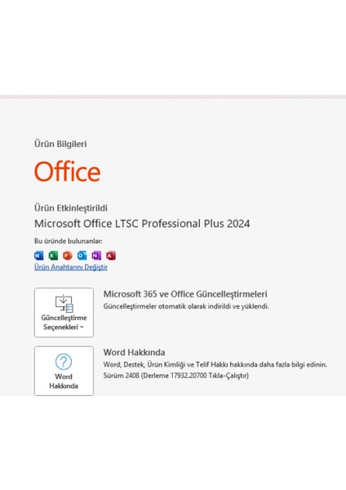Click the Word, Destek, Ürün Kimliği description
The width and height of the screenshot is (346, 490).
(215, 364)
